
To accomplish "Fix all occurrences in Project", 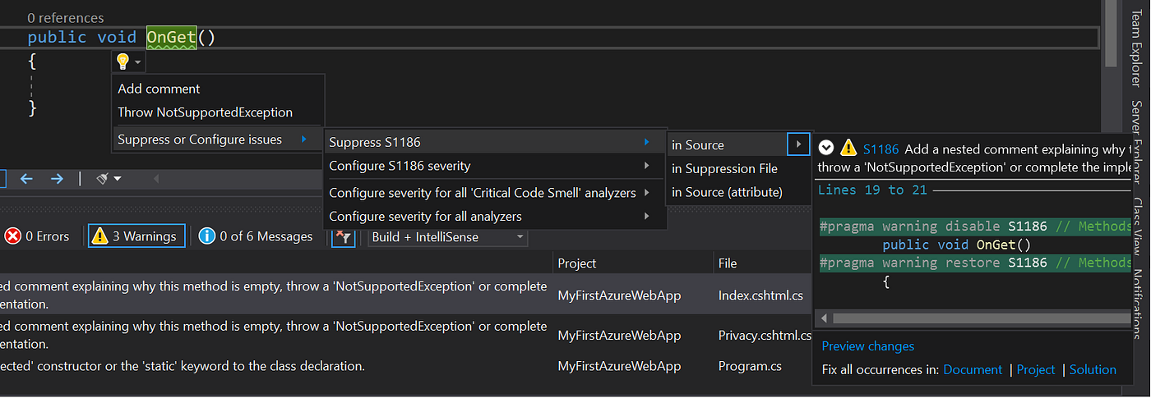I will coord(1036,370).
